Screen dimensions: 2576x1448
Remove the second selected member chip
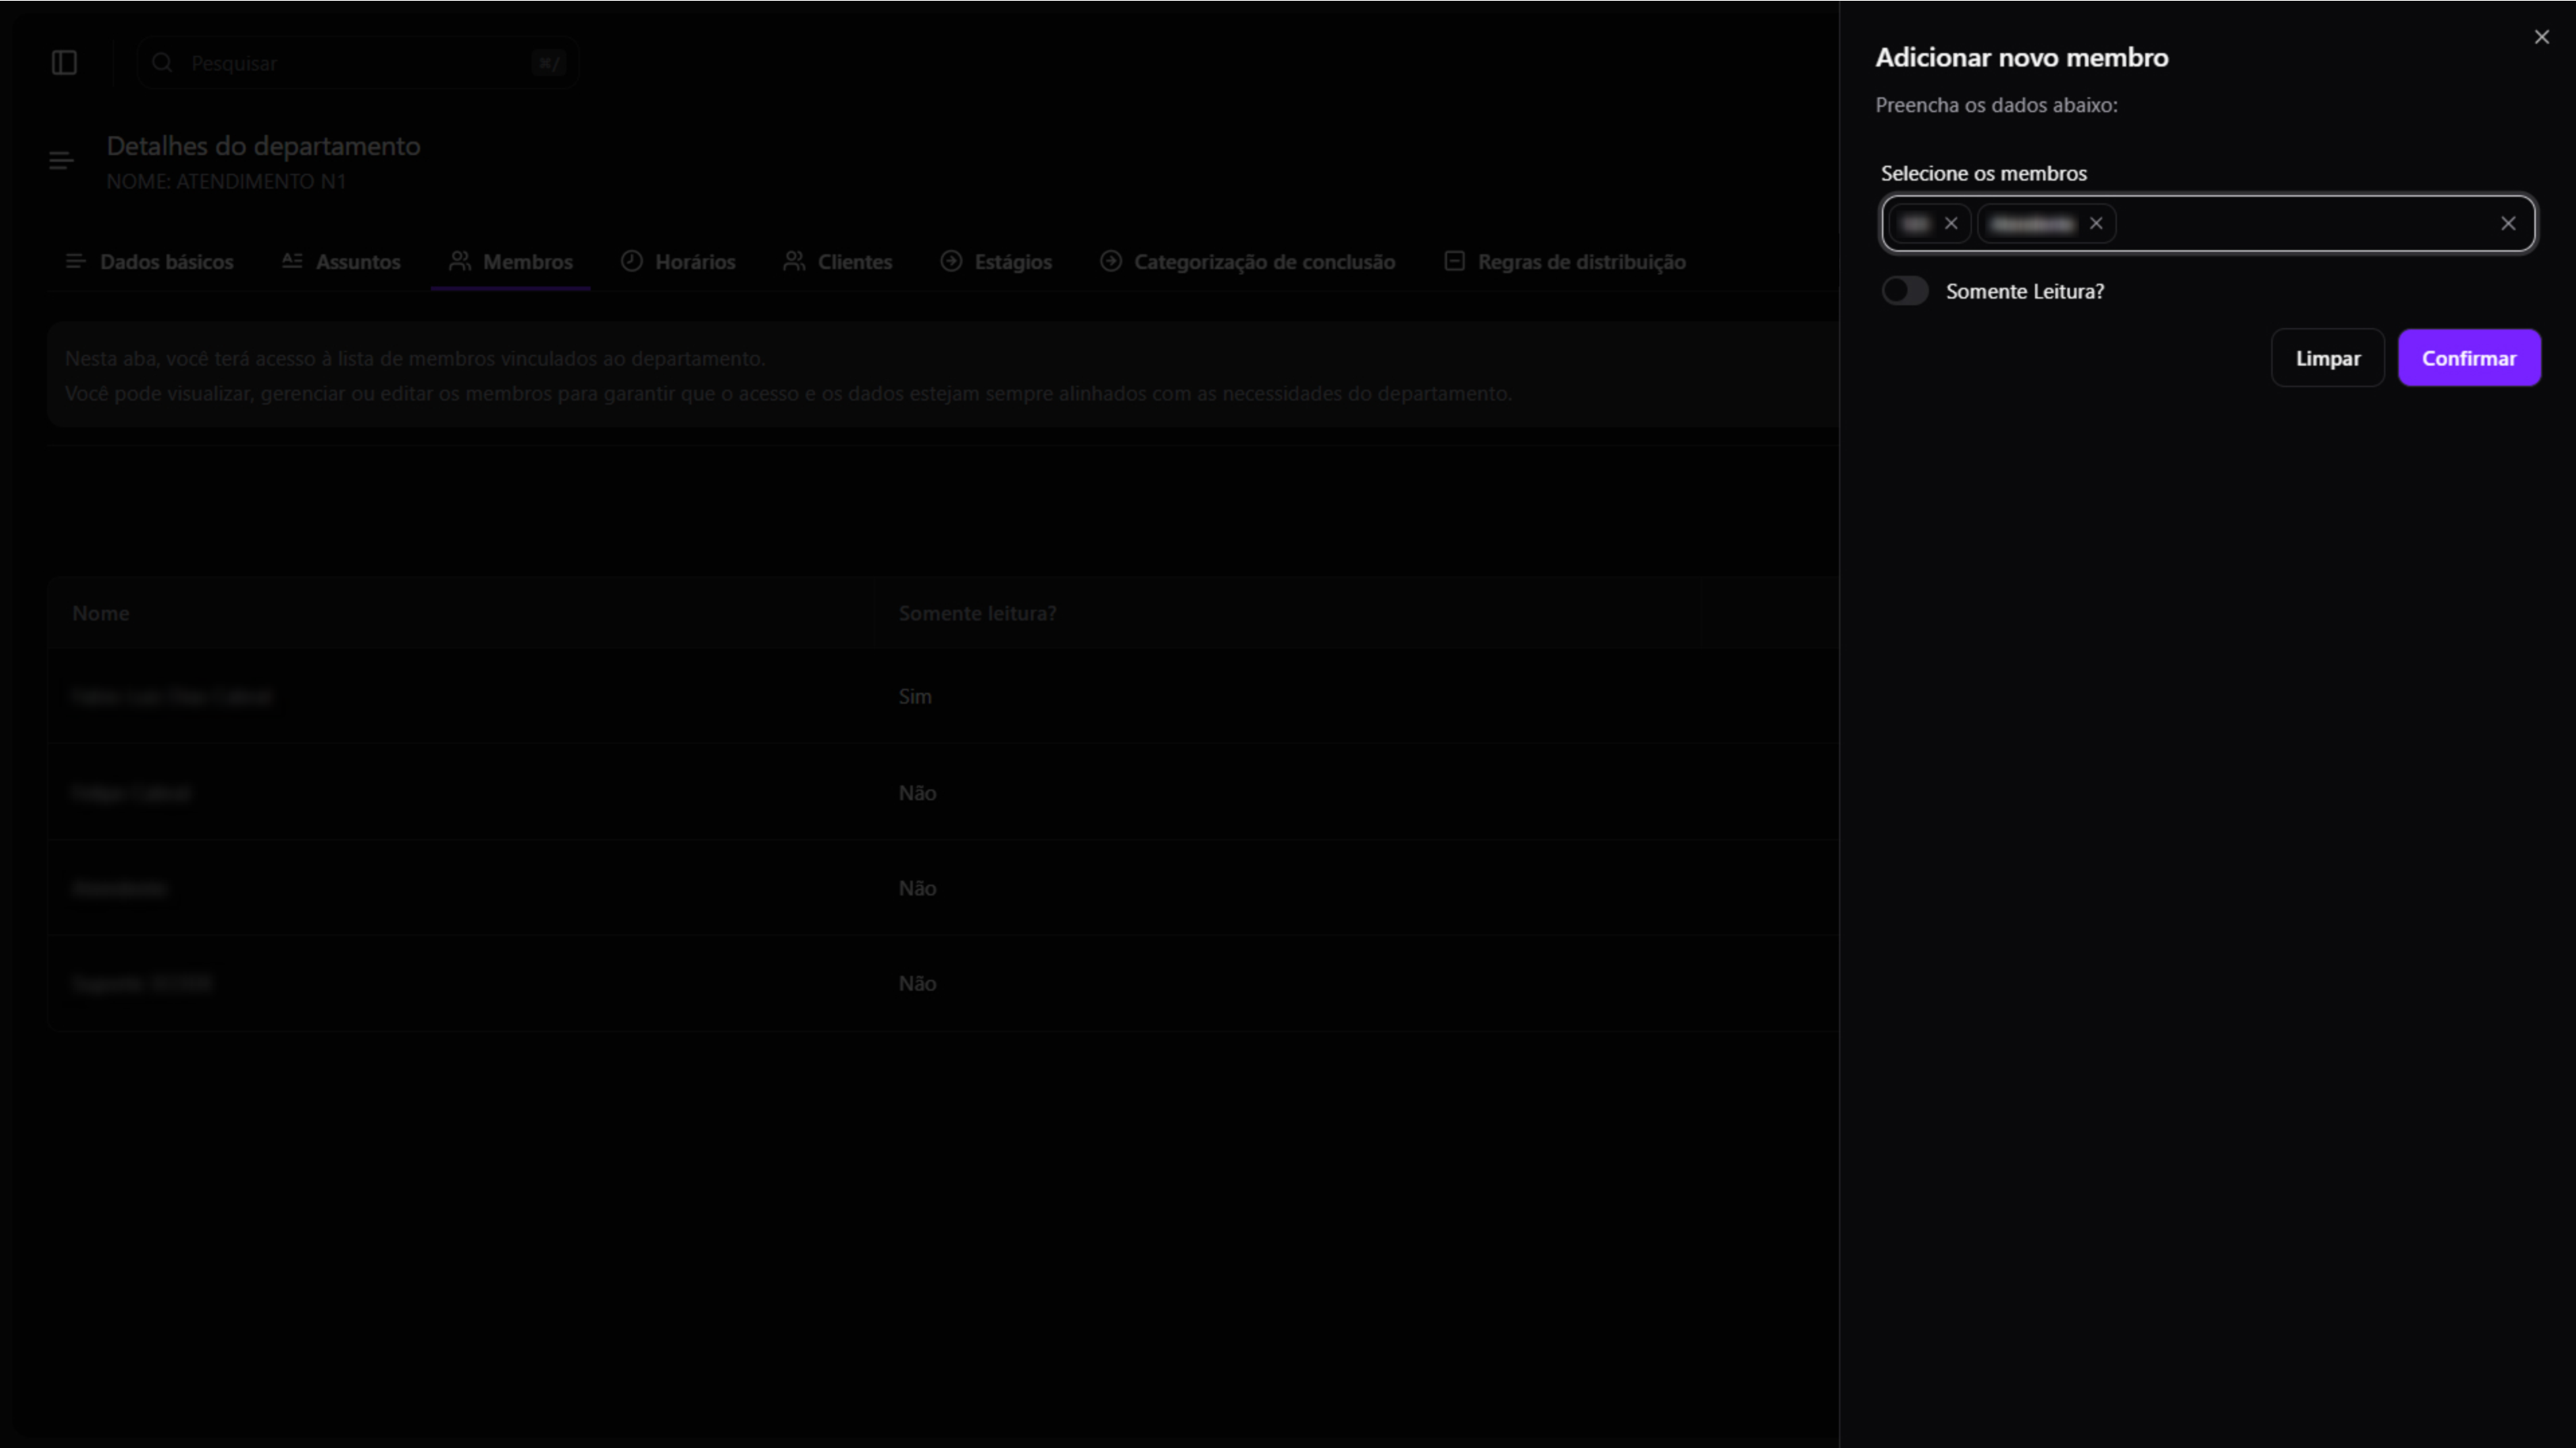pyautogui.click(x=2095, y=223)
